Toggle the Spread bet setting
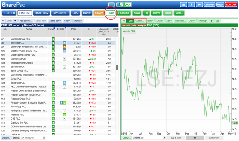The height and width of the screenshot is (141, 239). coord(214,138)
